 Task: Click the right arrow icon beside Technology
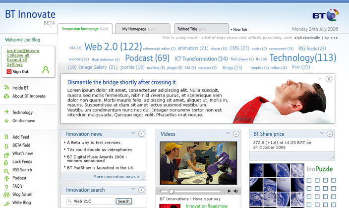tap(6, 111)
